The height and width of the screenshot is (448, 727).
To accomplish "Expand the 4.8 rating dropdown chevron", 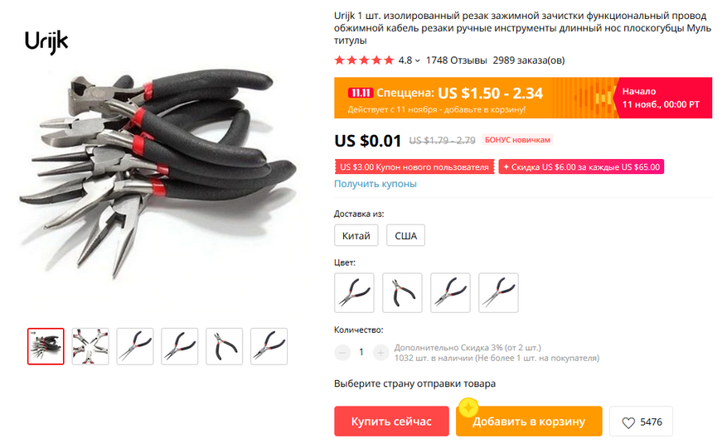I will pyautogui.click(x=418, y=60).
